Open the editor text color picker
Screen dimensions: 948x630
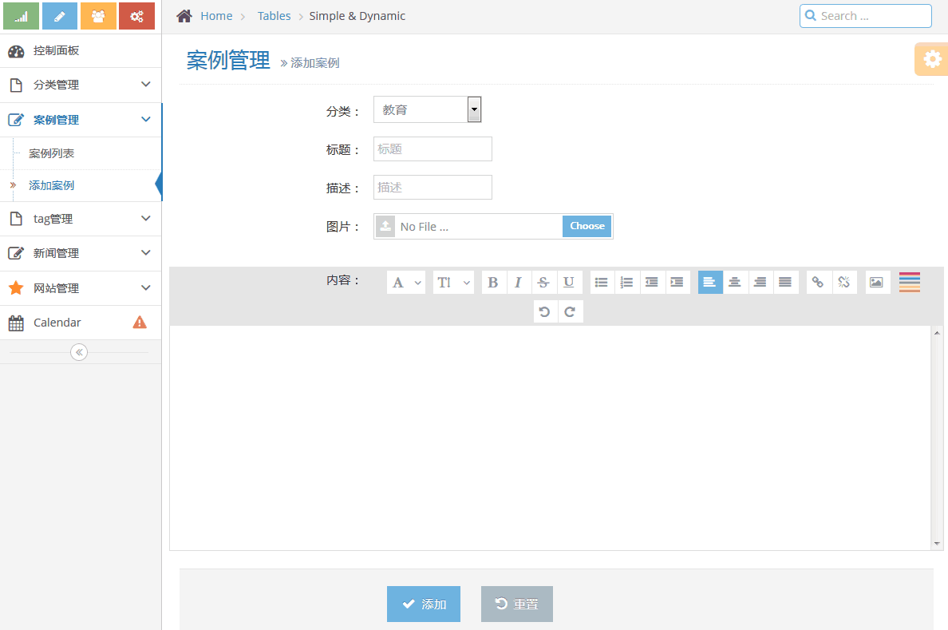pos(910,282)
